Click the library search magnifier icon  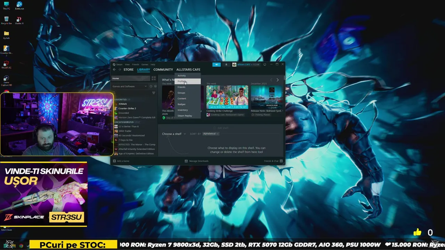click(x=114, y=93)
